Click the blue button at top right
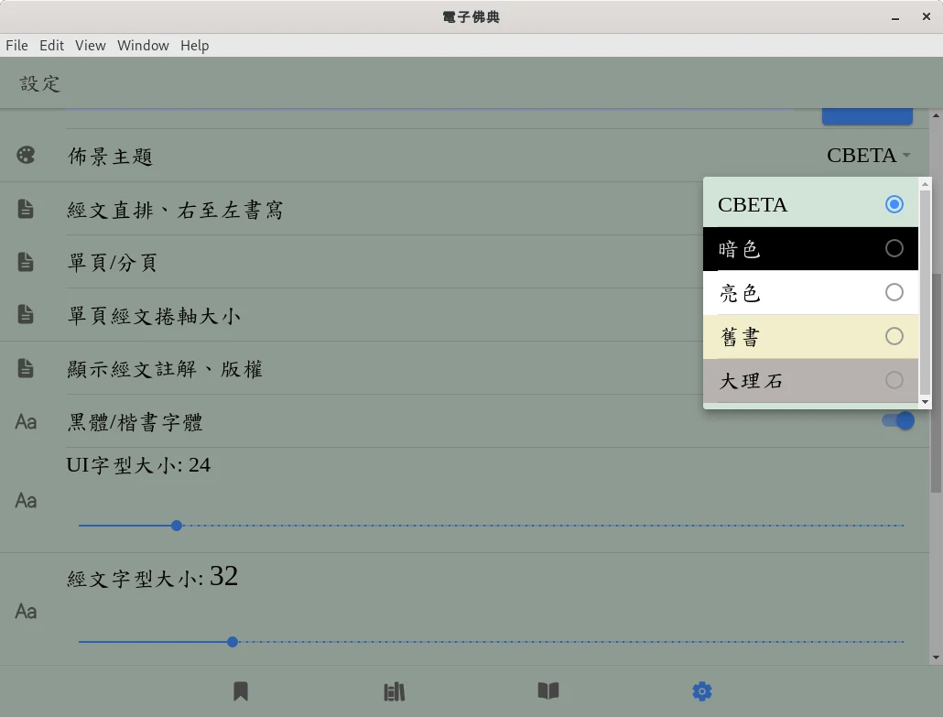This screenshot has height=717, width=943. [867, 116]
